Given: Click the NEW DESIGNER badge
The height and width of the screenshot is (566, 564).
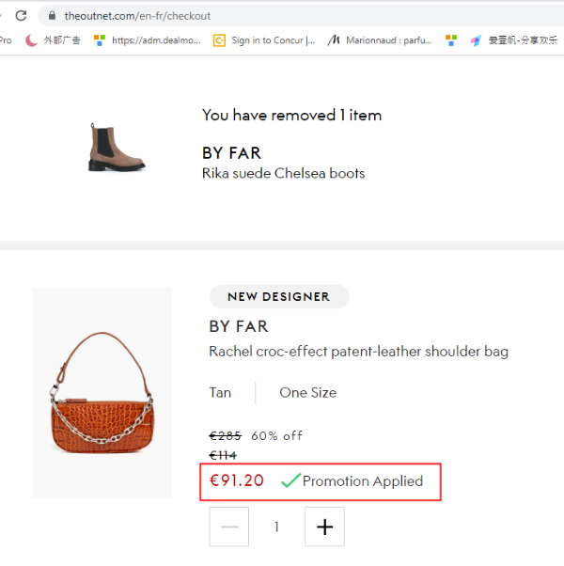Looking at the screenshot, I should click(279, 296).
